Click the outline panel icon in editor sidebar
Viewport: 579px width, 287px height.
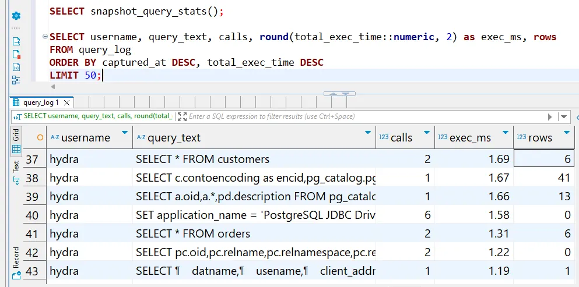(x=16, y=80)
